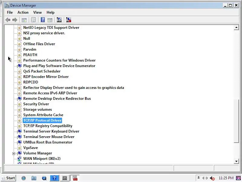Viewport: 242px width, 182px height.
Task: Go back using the toolbar Back arrow
Action: (x=8, y=20)
